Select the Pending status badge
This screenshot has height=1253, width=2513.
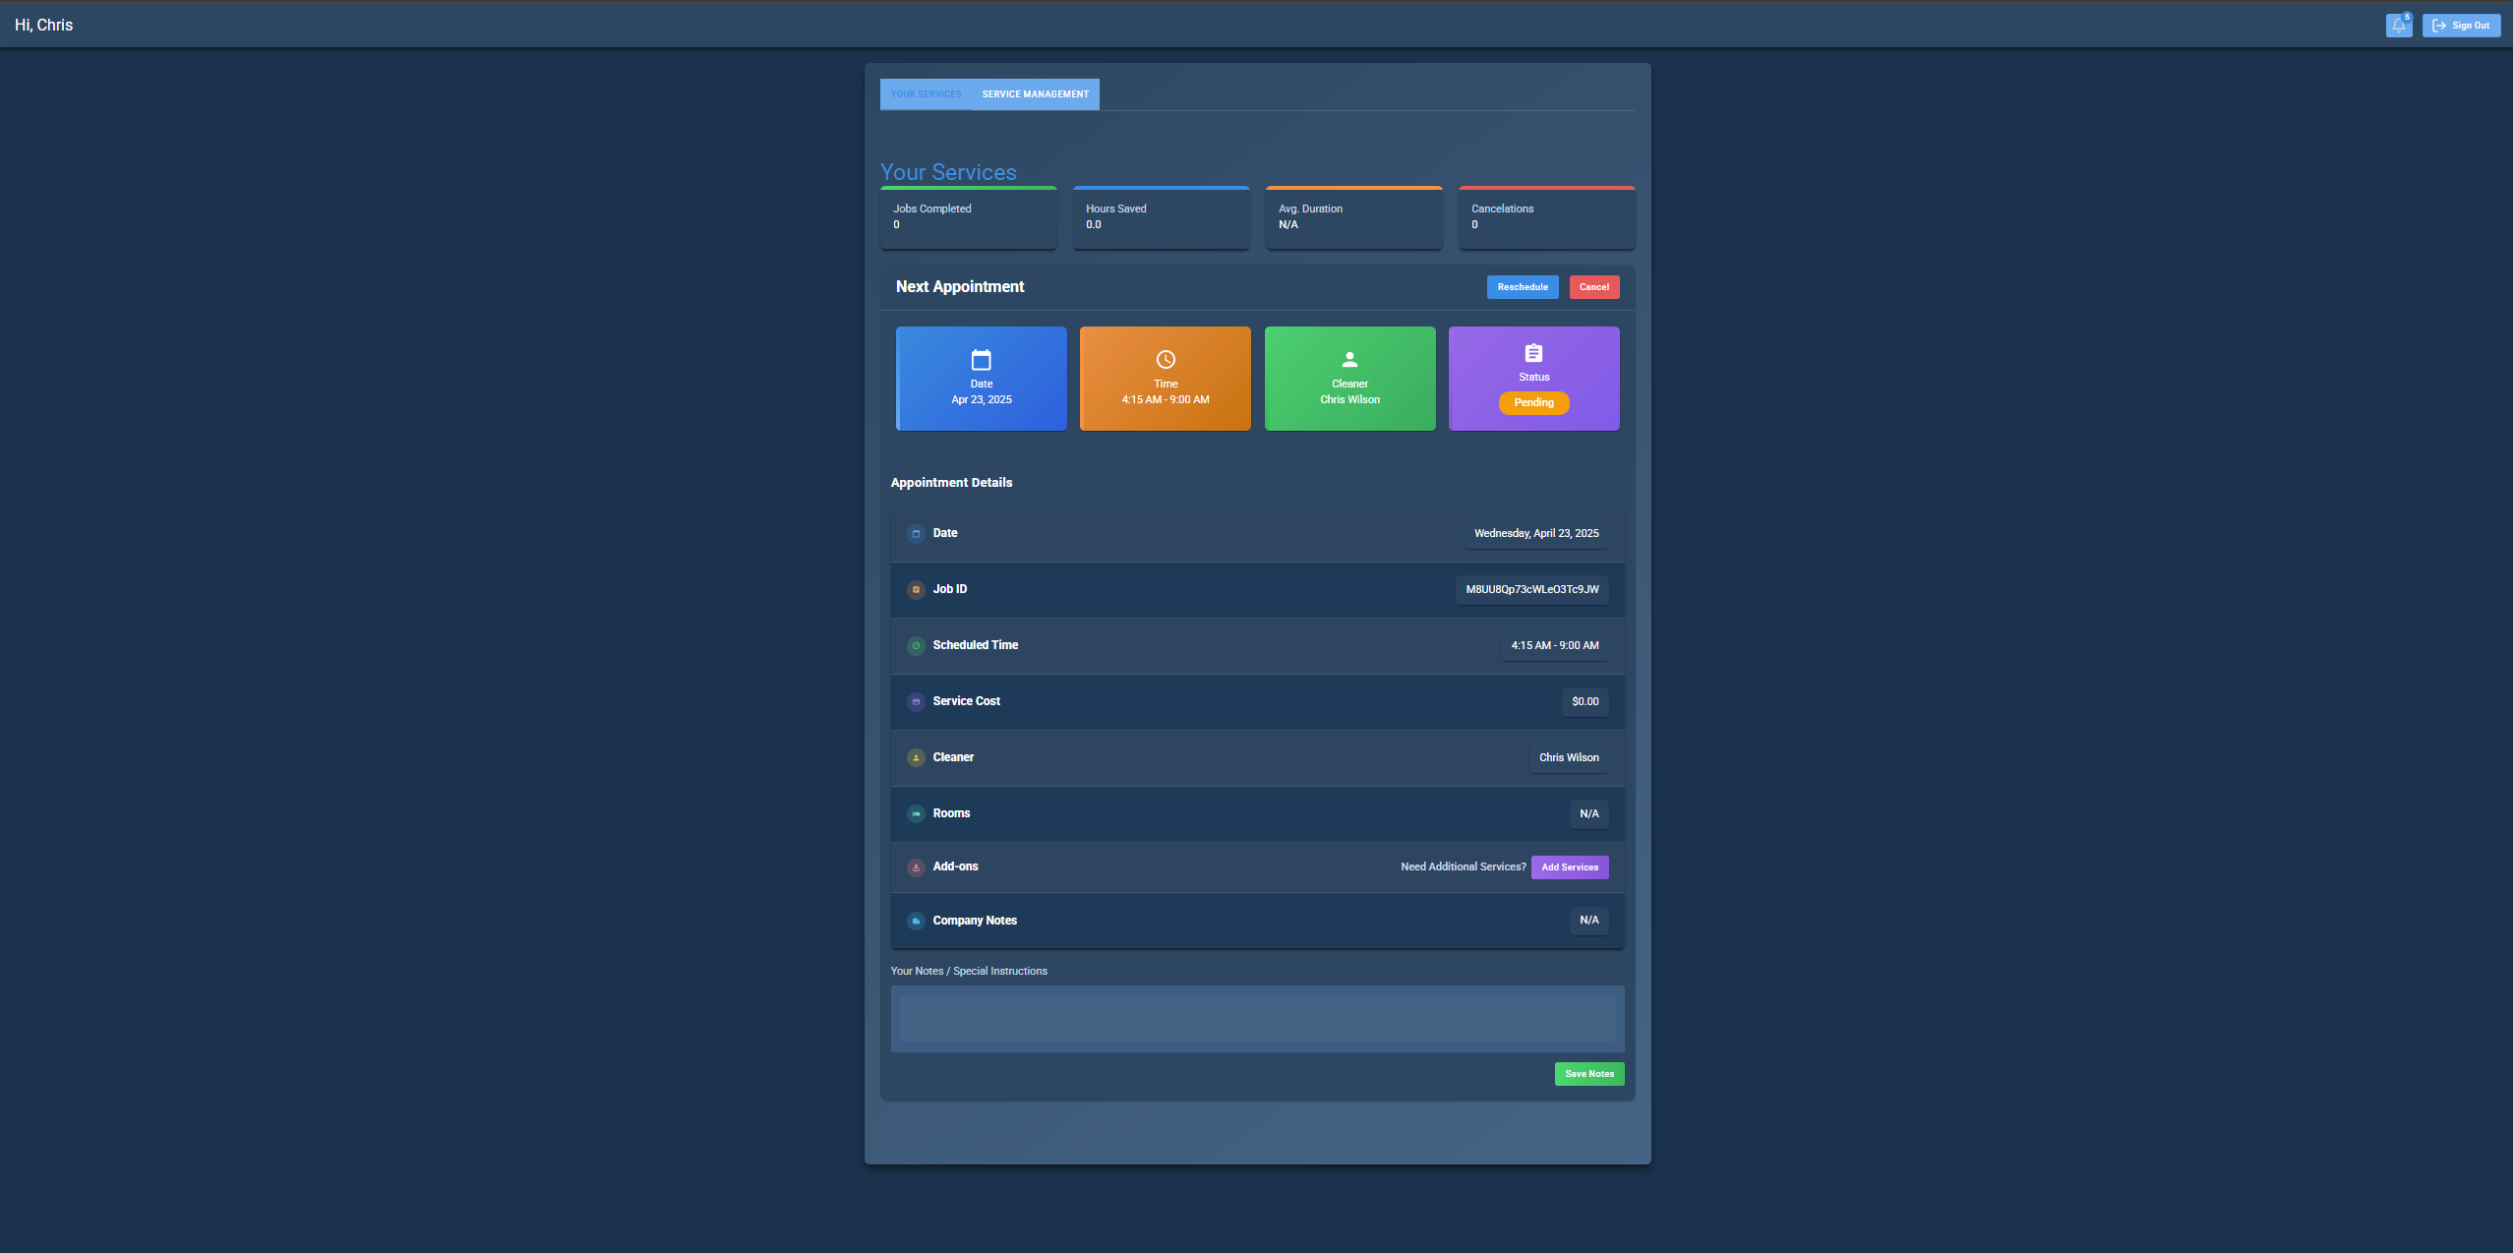[1533, 403]
